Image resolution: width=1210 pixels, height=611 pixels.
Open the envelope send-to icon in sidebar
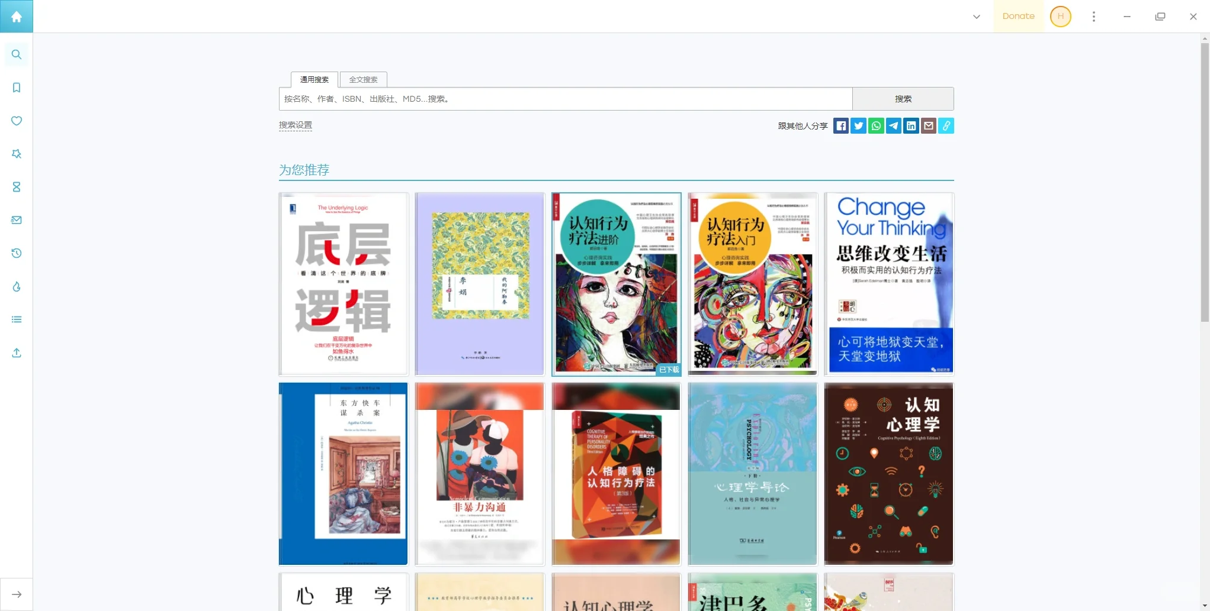[17, 220]
